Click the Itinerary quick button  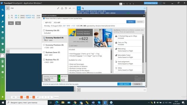[56, 97]
